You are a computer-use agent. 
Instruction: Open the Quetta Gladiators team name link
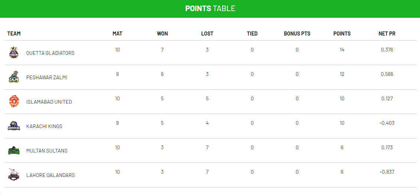click(x=50, y=53)
